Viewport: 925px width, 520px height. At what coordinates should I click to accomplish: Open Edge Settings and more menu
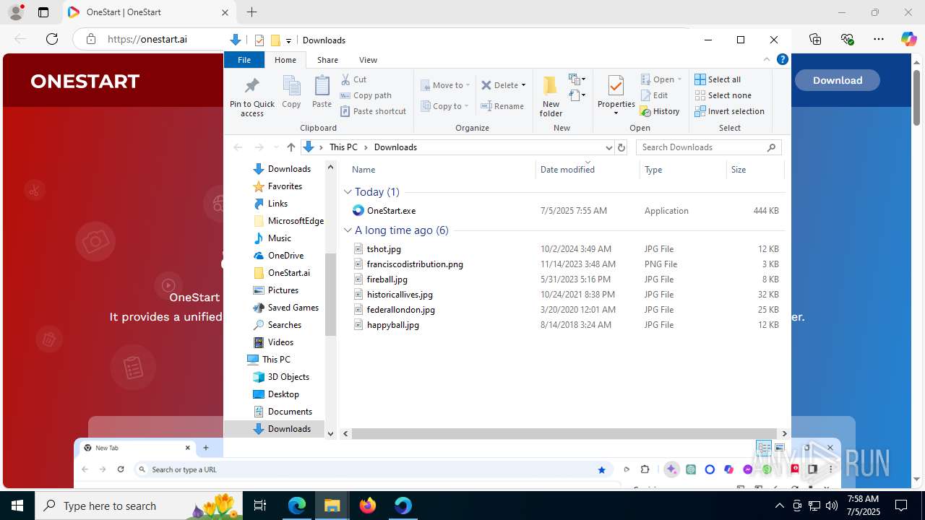click(x=878, y=40)
